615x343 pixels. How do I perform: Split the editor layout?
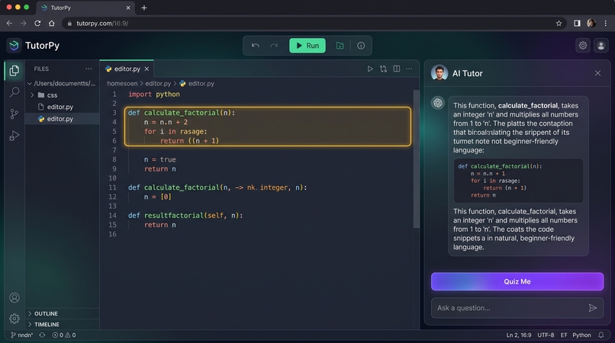click(x=397, y=69)
